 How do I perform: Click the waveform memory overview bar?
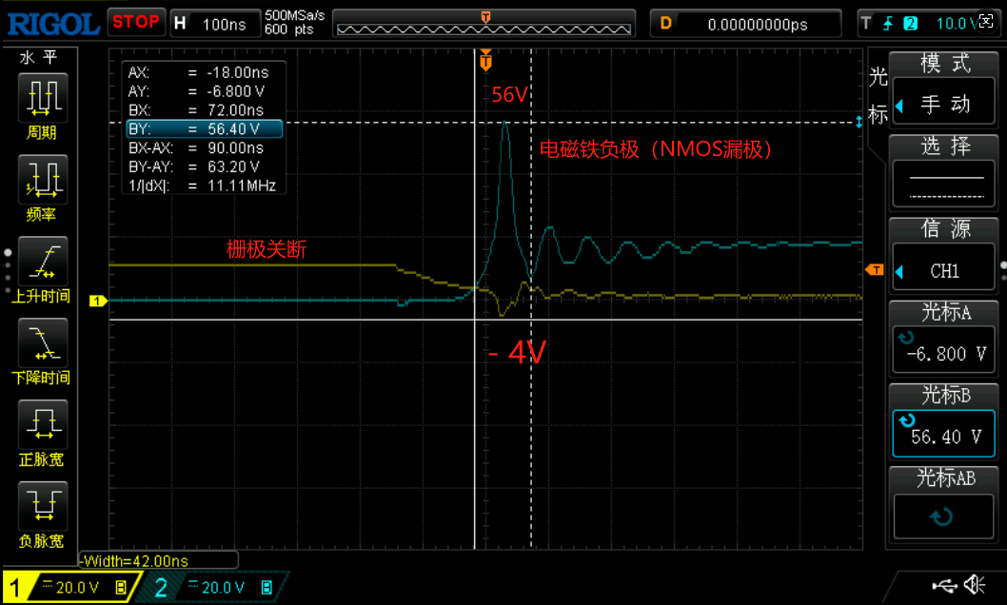coord(486,24)
